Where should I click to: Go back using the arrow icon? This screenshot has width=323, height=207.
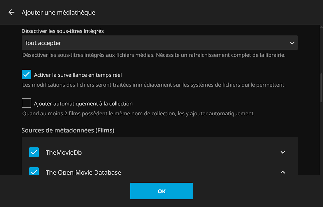[x=11, y=12]
